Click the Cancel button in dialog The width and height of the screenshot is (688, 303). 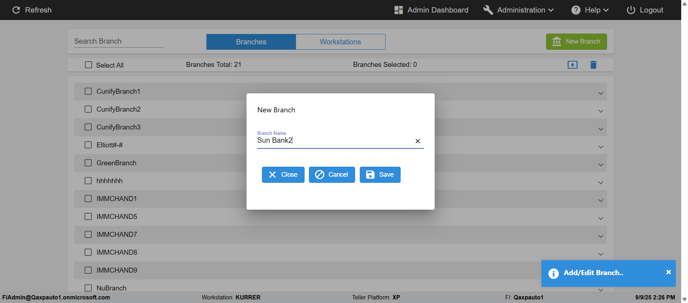pos(332,175)
